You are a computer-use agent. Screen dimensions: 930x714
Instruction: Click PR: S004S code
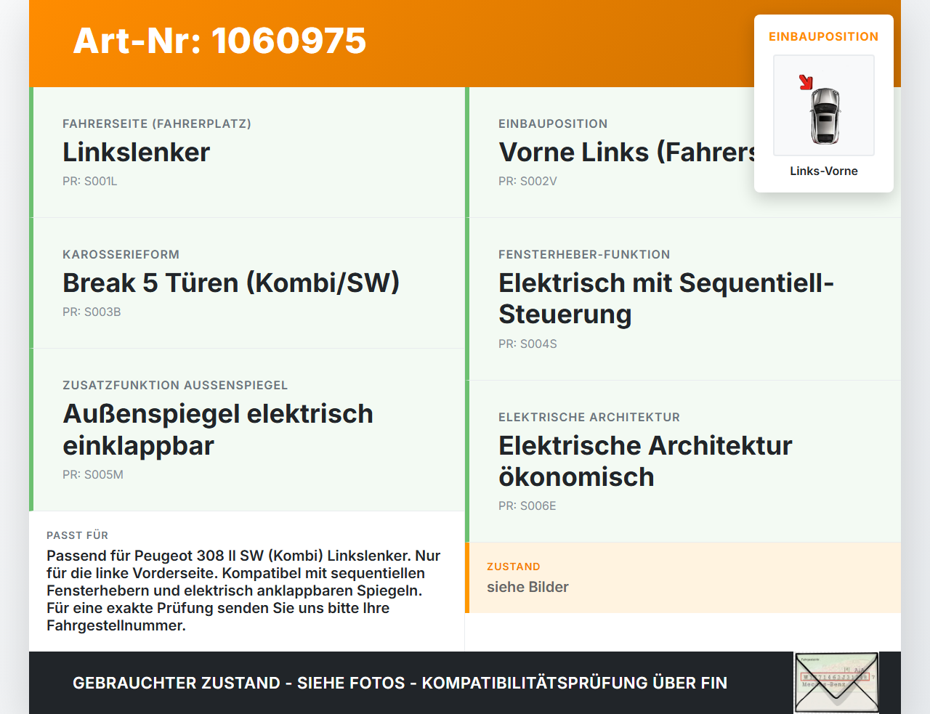coord(527,344)
